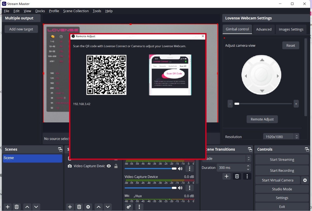
Task: Toggle the lock on the Video Capture Device source
Action: (x=116, y=166)
